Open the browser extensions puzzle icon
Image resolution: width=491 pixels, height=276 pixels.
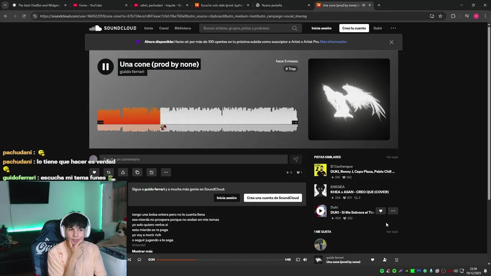(x=453, y=16)
